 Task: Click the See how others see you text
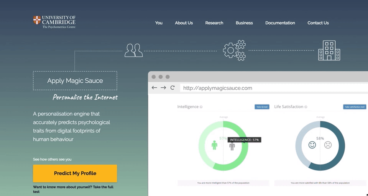tap(52, 159)
